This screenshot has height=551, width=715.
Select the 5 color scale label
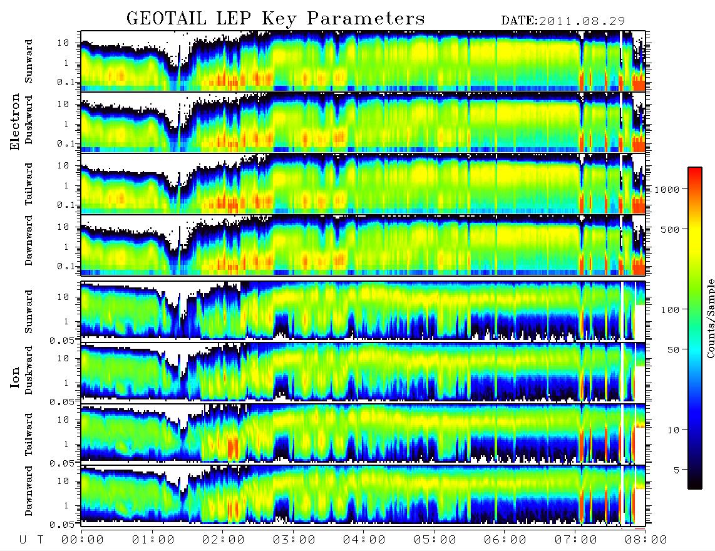pos(676,470)
